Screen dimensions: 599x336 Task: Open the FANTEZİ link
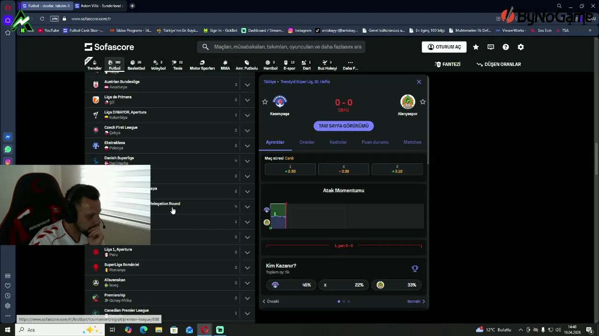[x=447, y=64]
